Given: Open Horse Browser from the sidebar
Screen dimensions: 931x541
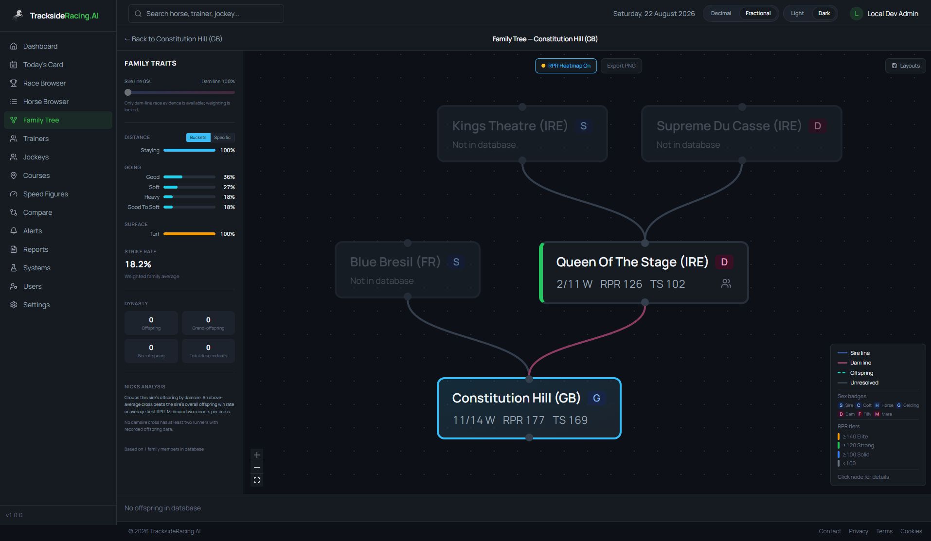Looking at the screenshot, I should [x=58, y=102].
